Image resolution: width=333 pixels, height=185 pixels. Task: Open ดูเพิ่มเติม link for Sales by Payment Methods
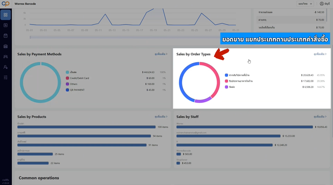(x=161, y=54)
